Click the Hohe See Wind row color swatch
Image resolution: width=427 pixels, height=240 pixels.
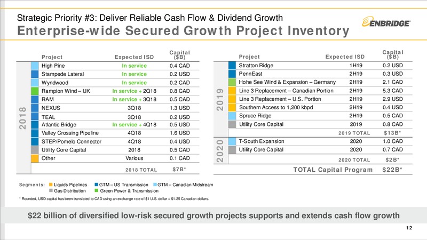coord(232,82)
